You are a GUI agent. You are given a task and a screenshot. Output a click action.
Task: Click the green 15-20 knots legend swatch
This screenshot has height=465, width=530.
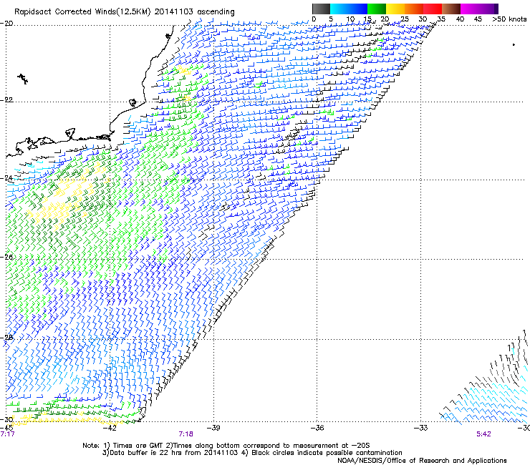pos(377,9)
